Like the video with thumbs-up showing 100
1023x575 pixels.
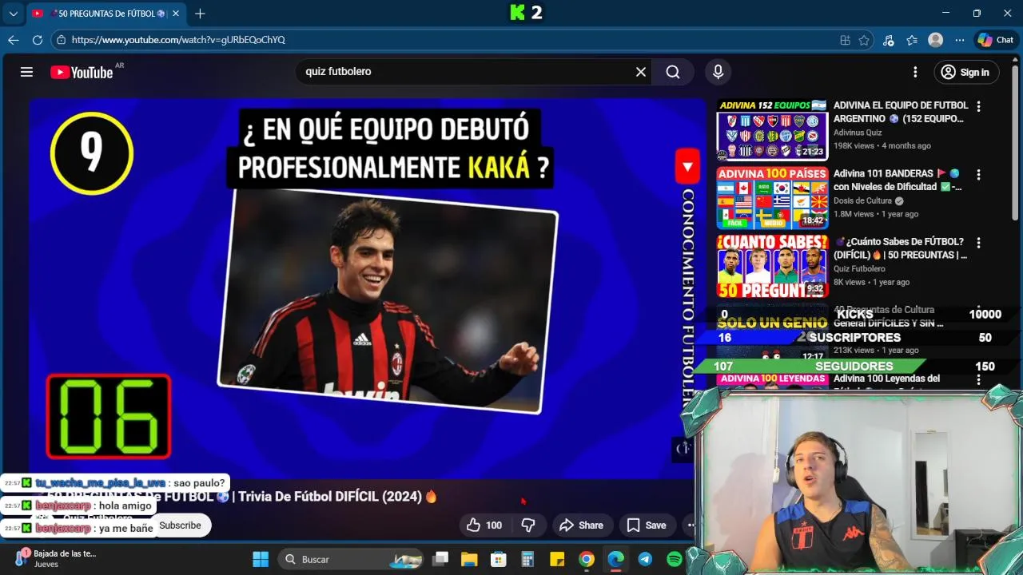coord(484,525)
